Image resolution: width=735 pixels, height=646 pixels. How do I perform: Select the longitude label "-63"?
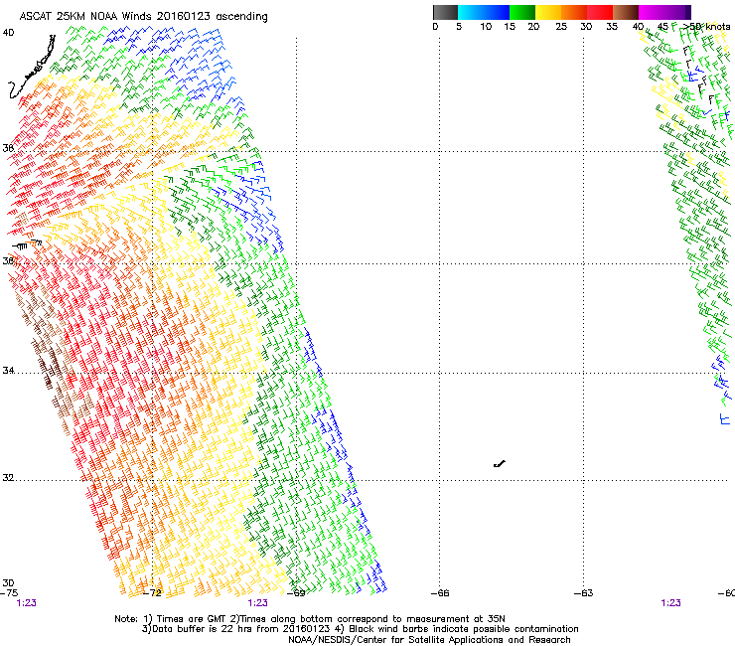pyautogui.click(x=584, y=593)
